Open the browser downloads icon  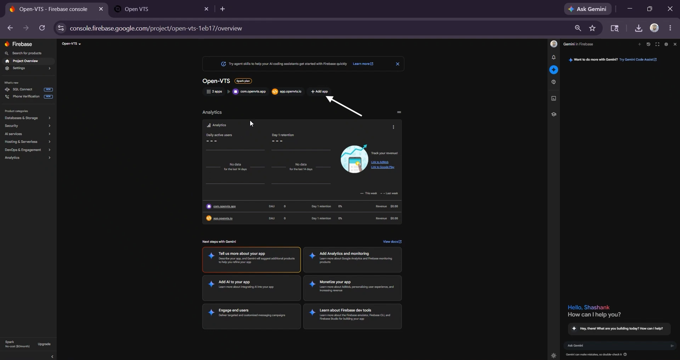point(639,28)
